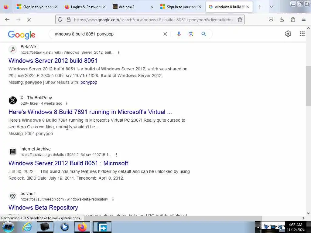The height and width of the screenshot is (233, 311).
Task: Show results with ponypop link
Action: 89,83
